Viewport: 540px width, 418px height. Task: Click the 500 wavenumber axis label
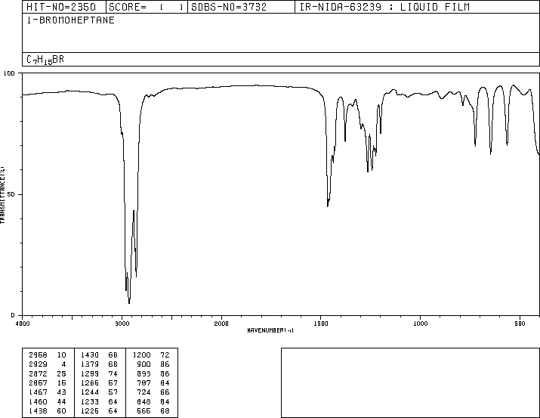coord(520,324)
